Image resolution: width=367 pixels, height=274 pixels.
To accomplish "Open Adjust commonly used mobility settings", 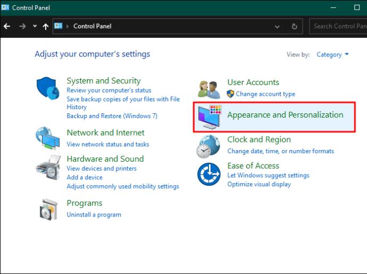I will tap(123, 186).
